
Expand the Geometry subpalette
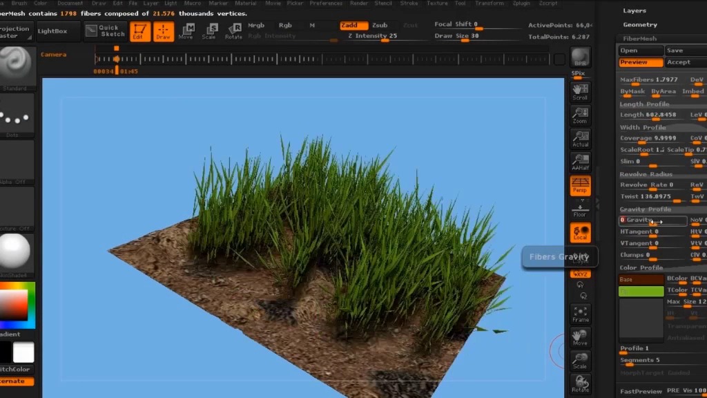tap(639, 25)
